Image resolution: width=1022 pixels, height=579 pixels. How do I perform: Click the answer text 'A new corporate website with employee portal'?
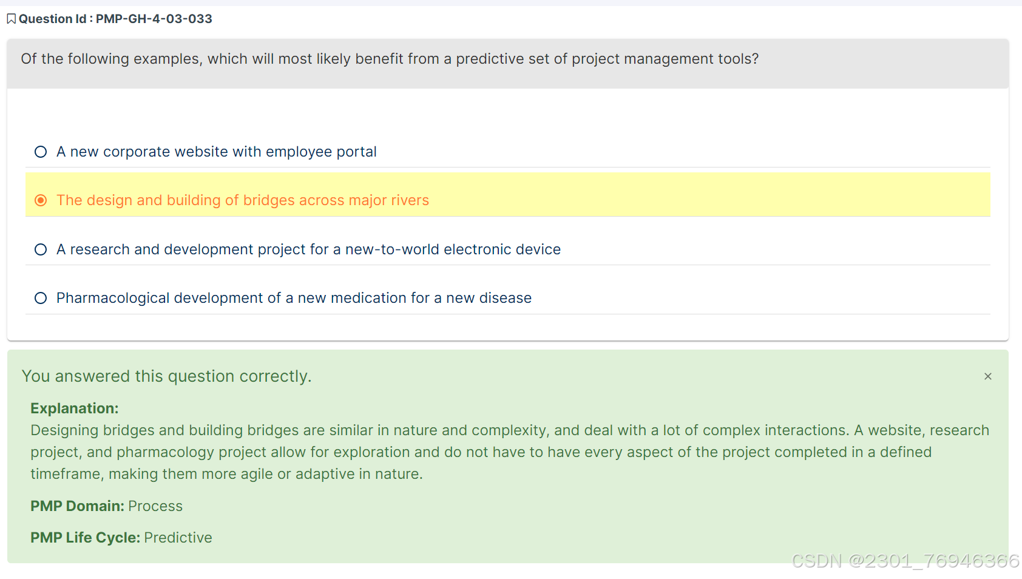tap(217, 152)
